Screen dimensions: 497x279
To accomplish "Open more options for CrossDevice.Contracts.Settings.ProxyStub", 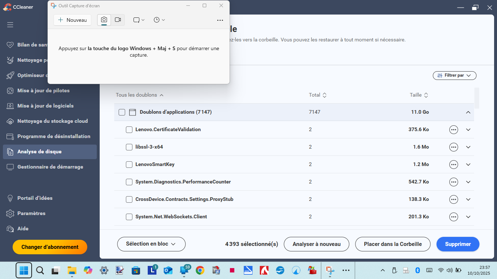I will 454,199.
